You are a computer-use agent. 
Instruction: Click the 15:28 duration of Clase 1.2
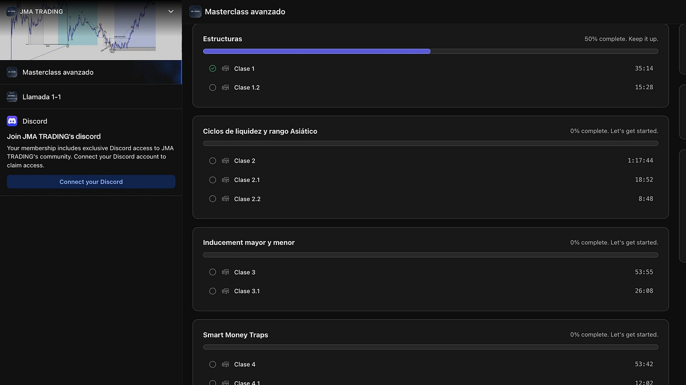pos(644,87)
